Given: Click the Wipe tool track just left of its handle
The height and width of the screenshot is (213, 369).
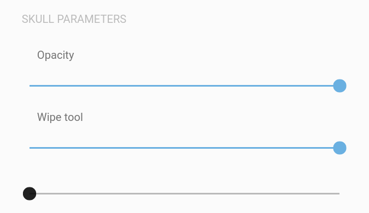Looking at the screenshot, I should pyautogui.click(x=329, y=148).
